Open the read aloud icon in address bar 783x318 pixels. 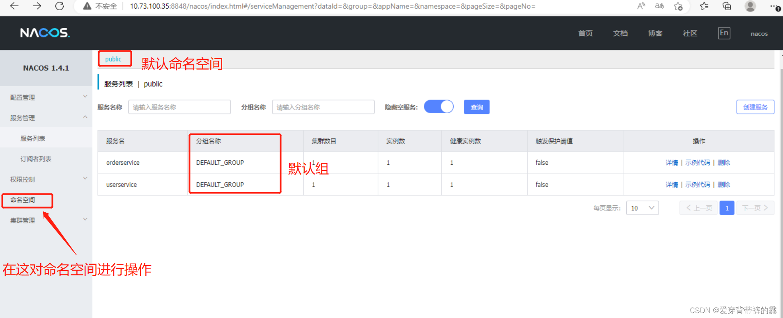coord(641,6)
